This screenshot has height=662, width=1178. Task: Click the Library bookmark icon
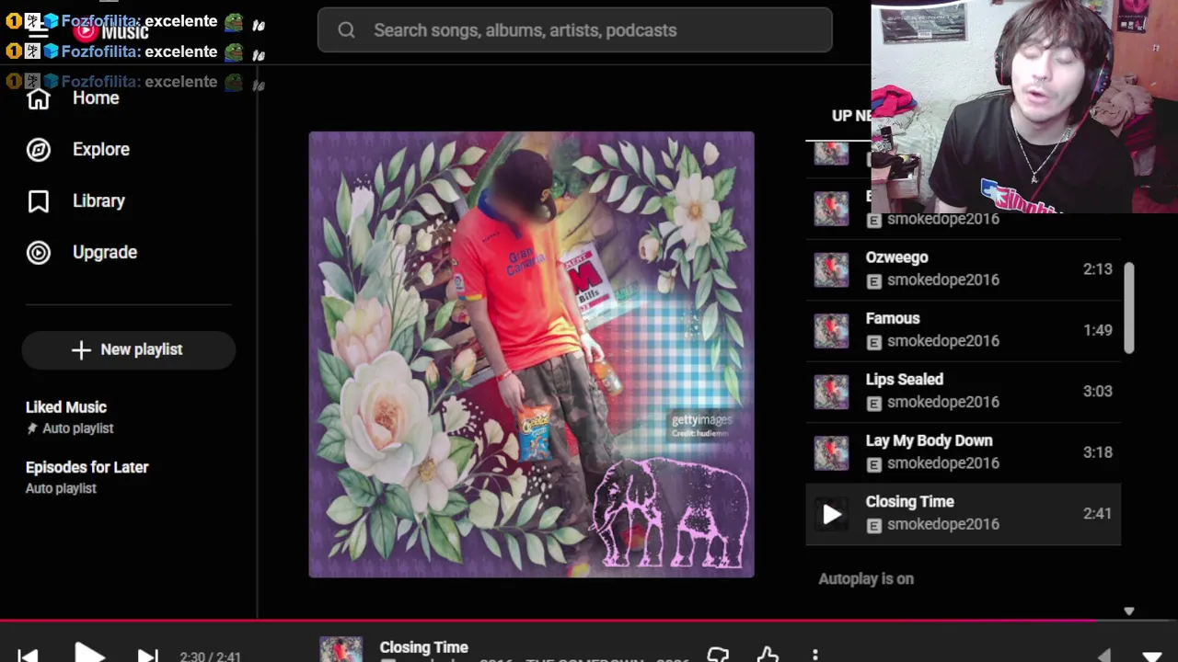39,201
